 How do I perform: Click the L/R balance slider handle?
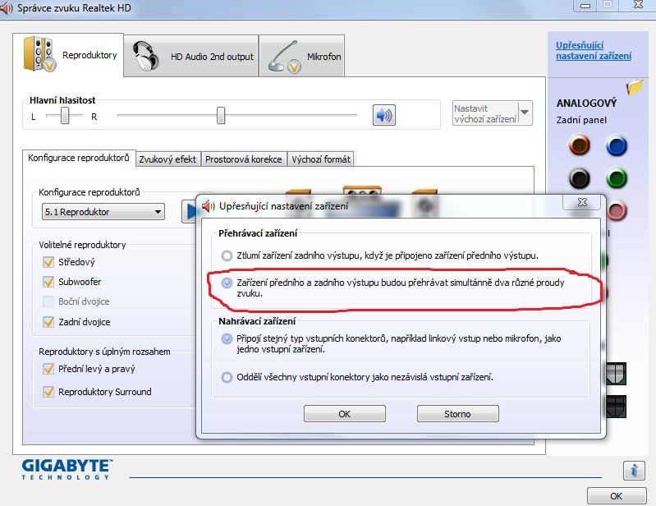[x=65, y=115]
